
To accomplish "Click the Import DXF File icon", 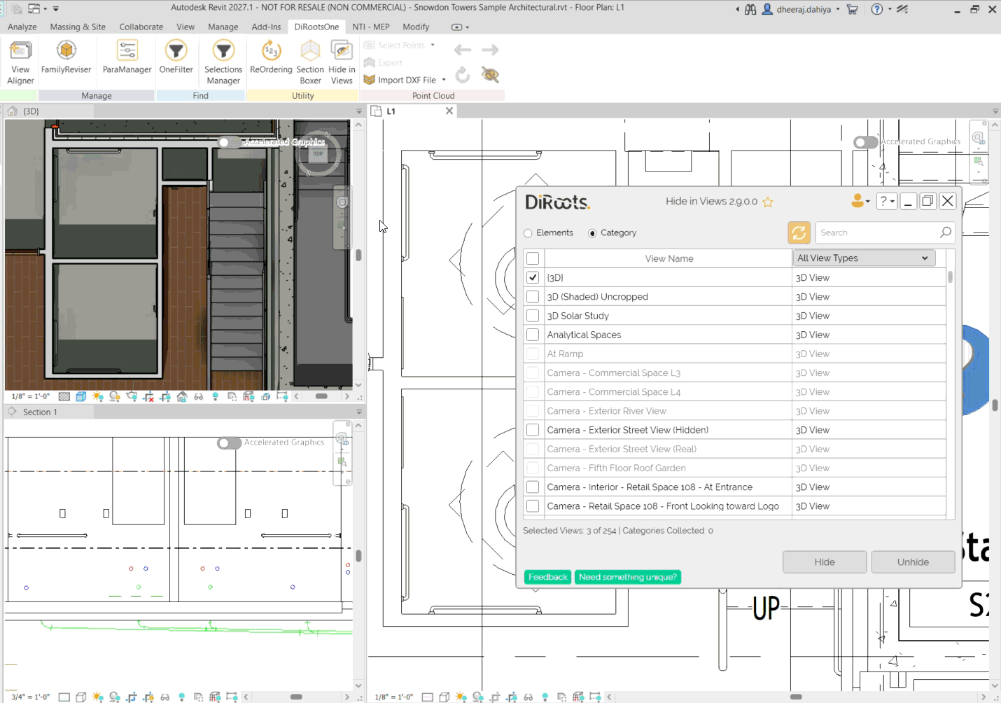I will [x=370, y=80].
